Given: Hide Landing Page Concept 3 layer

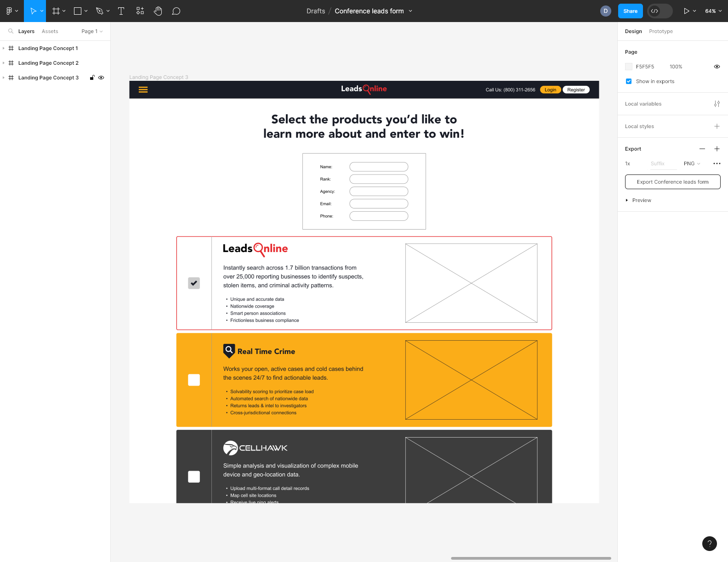Looking at the screenshot, I should (x=101, y=78).
